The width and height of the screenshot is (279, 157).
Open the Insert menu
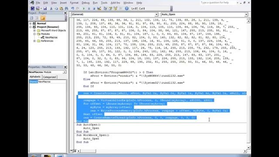pos(63,3)
